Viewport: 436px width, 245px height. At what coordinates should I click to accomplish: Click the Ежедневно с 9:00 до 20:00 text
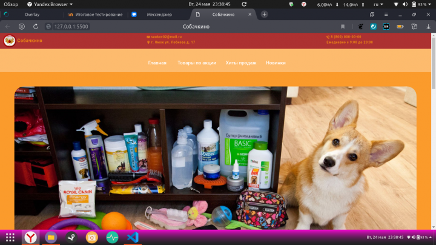(349, 42)
